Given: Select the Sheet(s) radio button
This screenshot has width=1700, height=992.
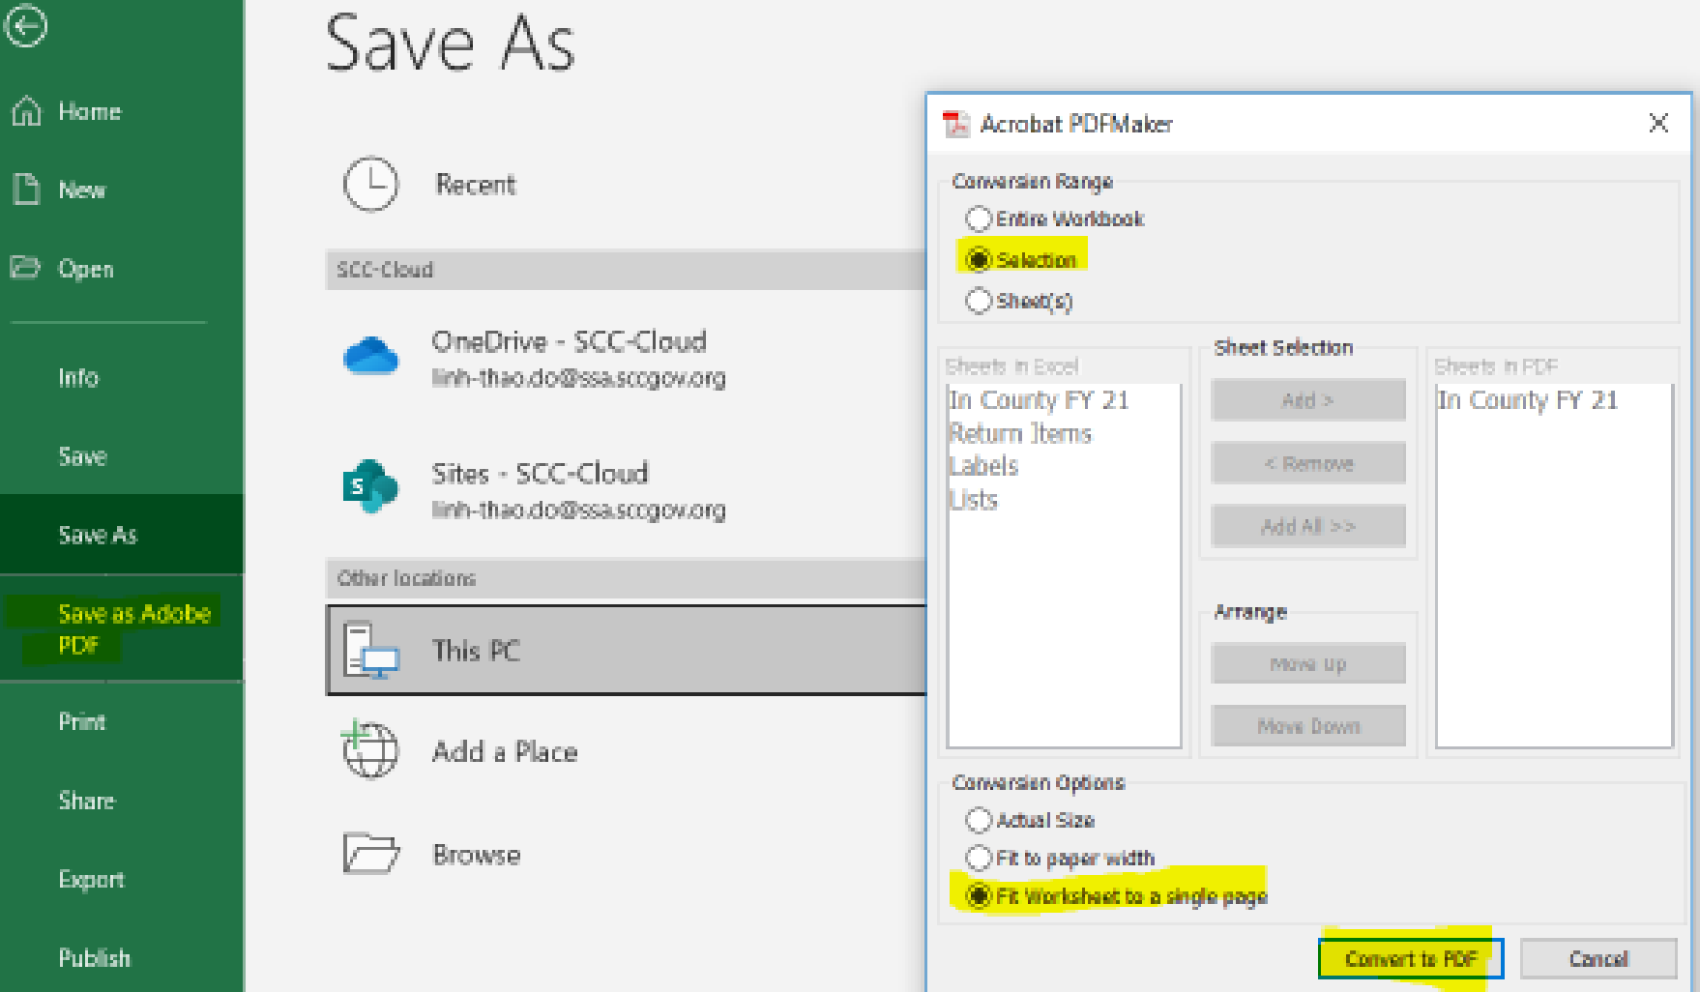Looking at the screenshot, I should point(979,301).
